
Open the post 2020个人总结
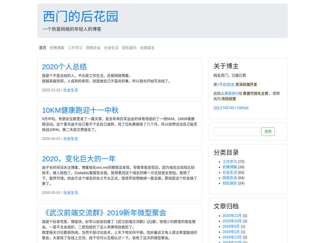pyautogui.click(x=64, y=67)
